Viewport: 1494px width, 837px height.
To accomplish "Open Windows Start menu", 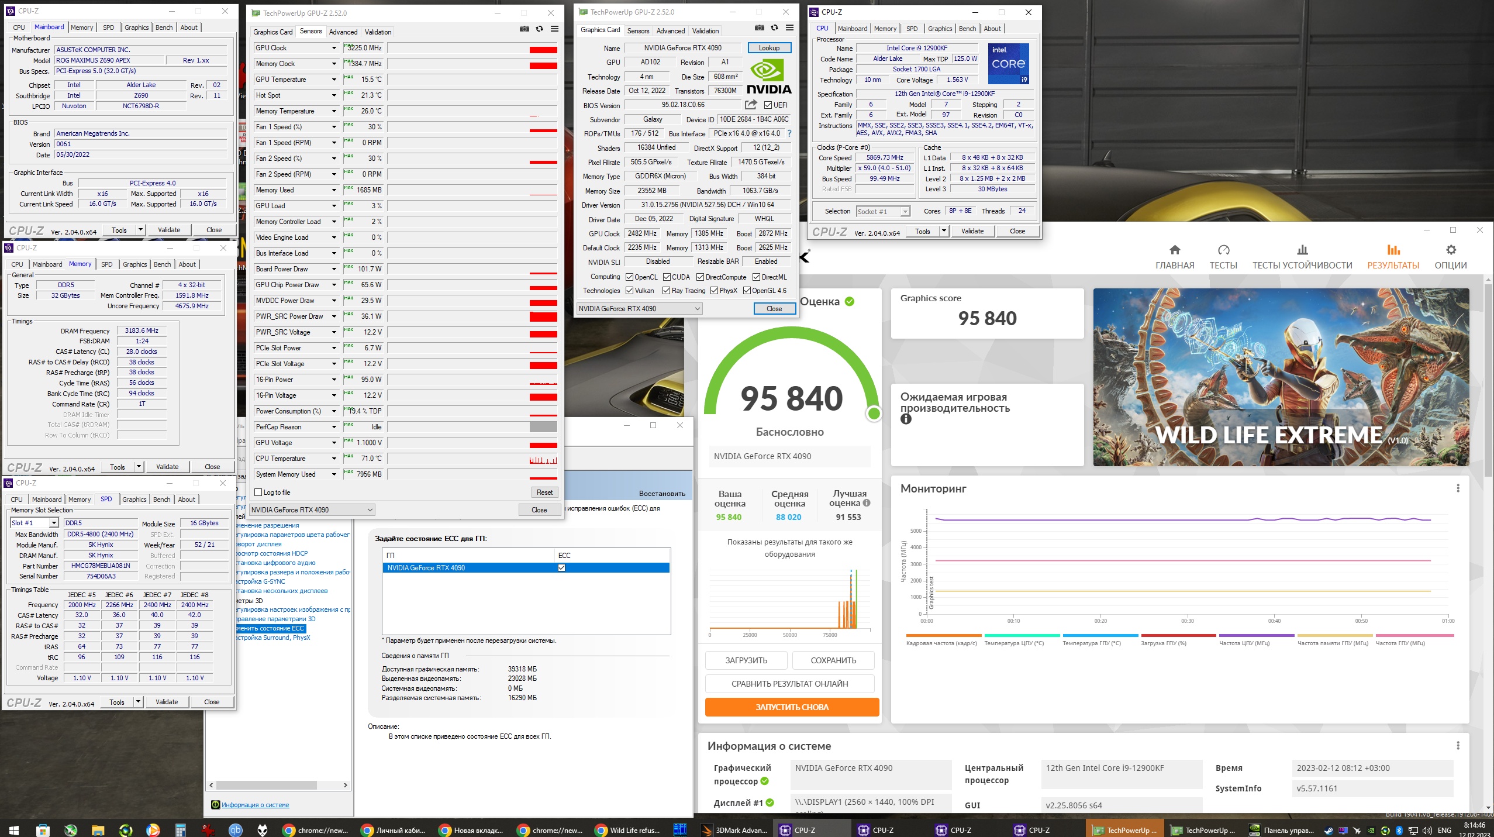I will coord(13,830).
